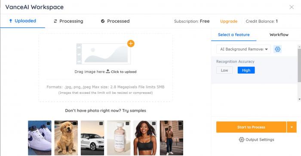Tick the puppy sample checkbox
This screenshot has width=301, height=156.
[x=75, y=123]
